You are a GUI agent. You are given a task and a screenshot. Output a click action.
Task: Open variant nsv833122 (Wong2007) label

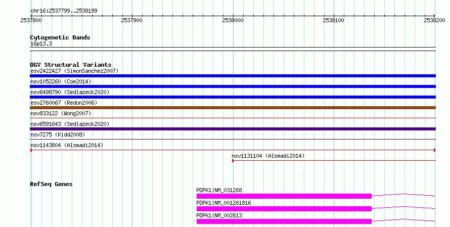[x=61, y=113]
